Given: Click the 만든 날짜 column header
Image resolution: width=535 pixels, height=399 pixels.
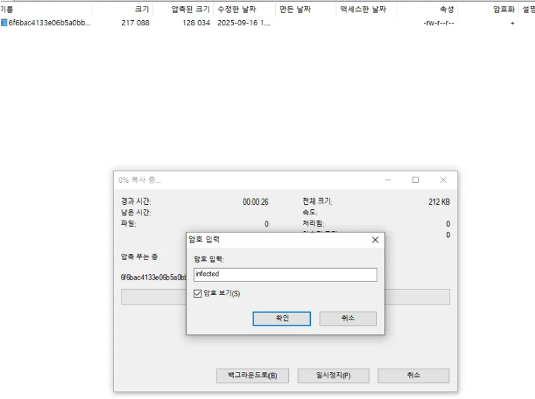Looking at the screenshot, I should coord(295,9).
